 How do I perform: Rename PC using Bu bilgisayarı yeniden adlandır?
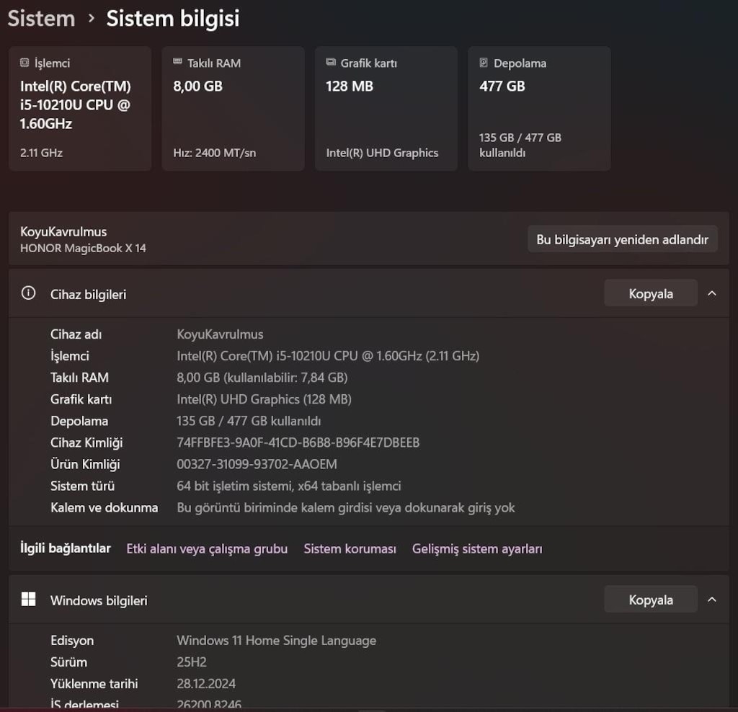[622, 239]
